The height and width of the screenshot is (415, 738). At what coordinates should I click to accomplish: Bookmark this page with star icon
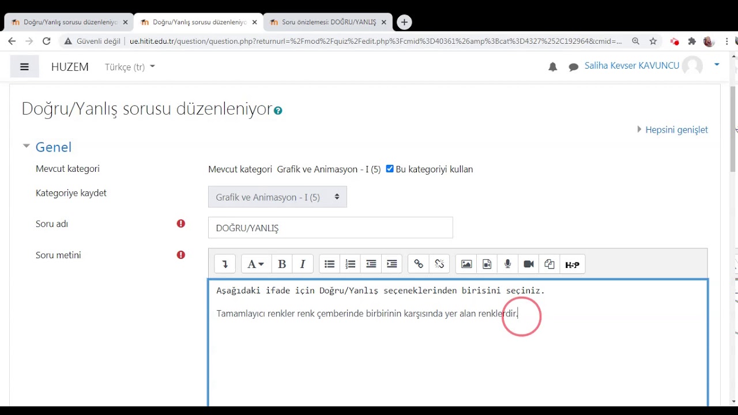pyautogui.click(x=653, y=41)
